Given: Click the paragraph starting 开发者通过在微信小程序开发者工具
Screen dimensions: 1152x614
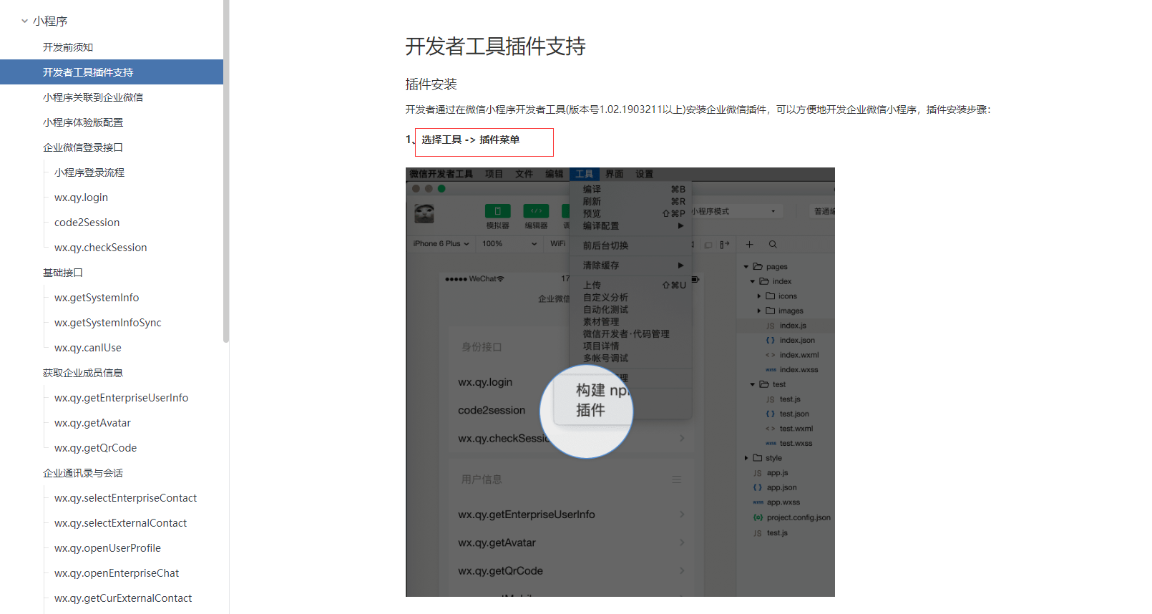Looking at the screenshot, I should pos(698,109).
